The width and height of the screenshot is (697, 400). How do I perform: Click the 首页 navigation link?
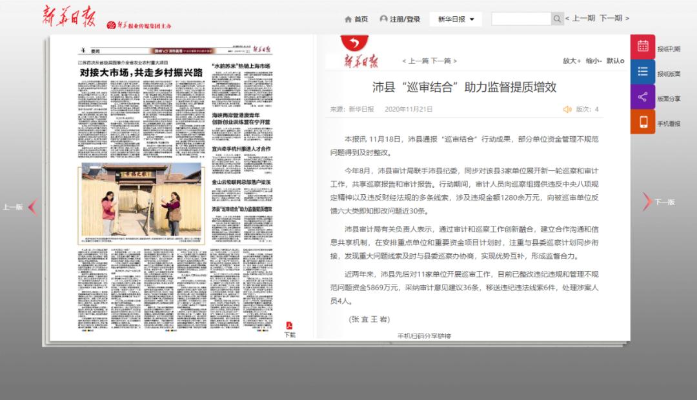click(361, 19)
